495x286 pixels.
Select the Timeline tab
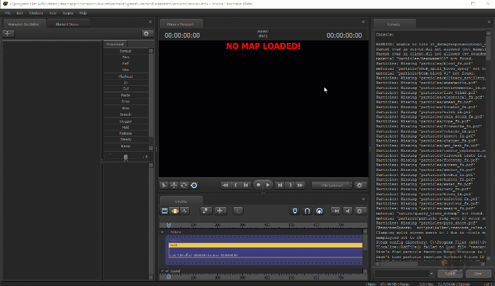(x=181, y=201)
